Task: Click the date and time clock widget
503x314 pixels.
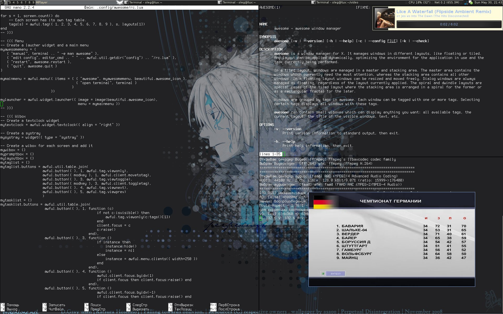Action: click(x=488, y=2)
